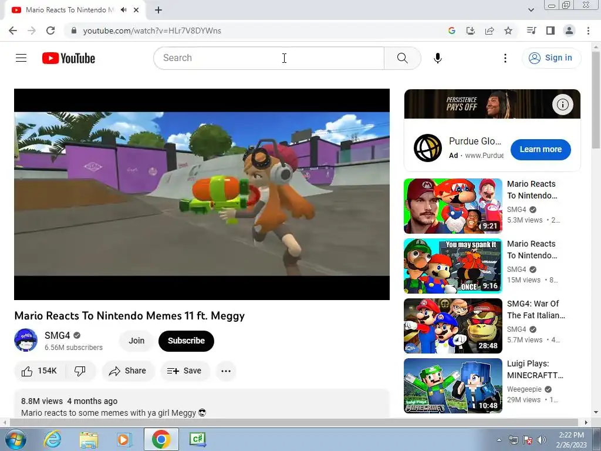Open SMG4: War Of The Fat Italian thumbnail
The width and height of the screenshot is (601, 451).
click(453, 325)
